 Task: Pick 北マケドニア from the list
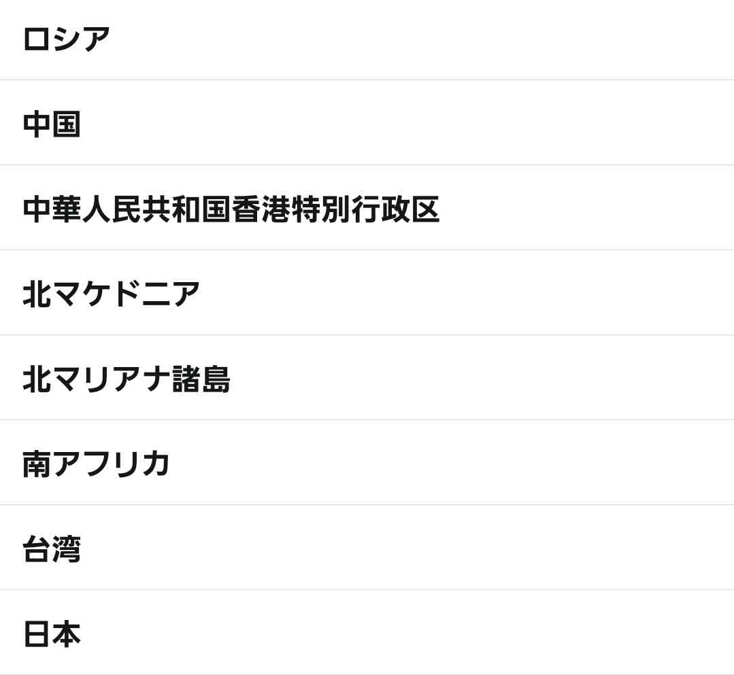pos(367,293)
